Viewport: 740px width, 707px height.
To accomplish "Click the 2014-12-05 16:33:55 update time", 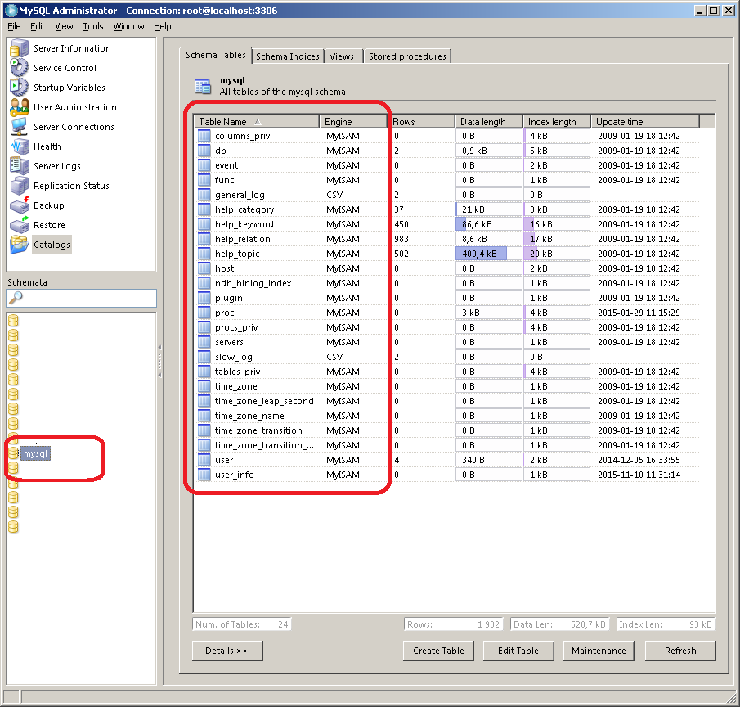I will (x=639, y=460).
